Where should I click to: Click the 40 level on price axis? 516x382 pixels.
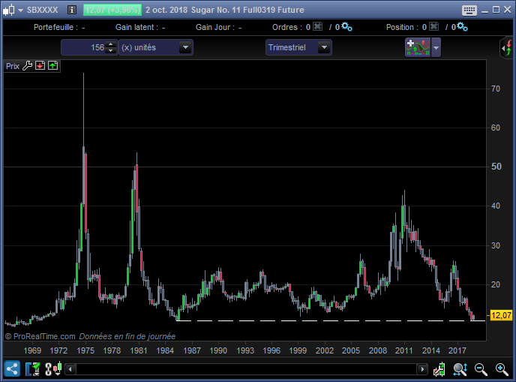point(495,206)
